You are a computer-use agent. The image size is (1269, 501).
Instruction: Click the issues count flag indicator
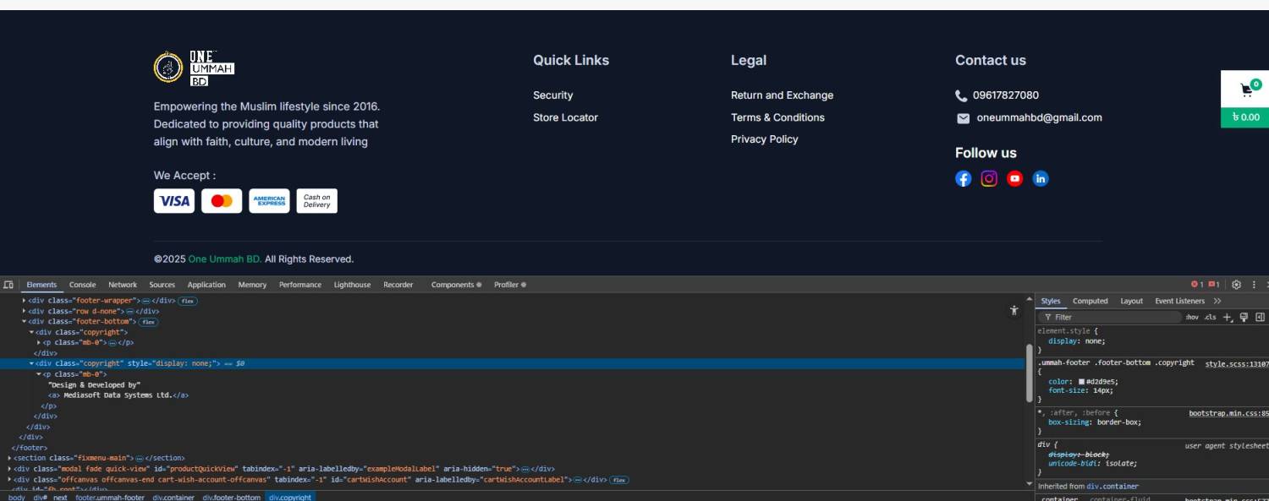click(x=1213, y=285)
